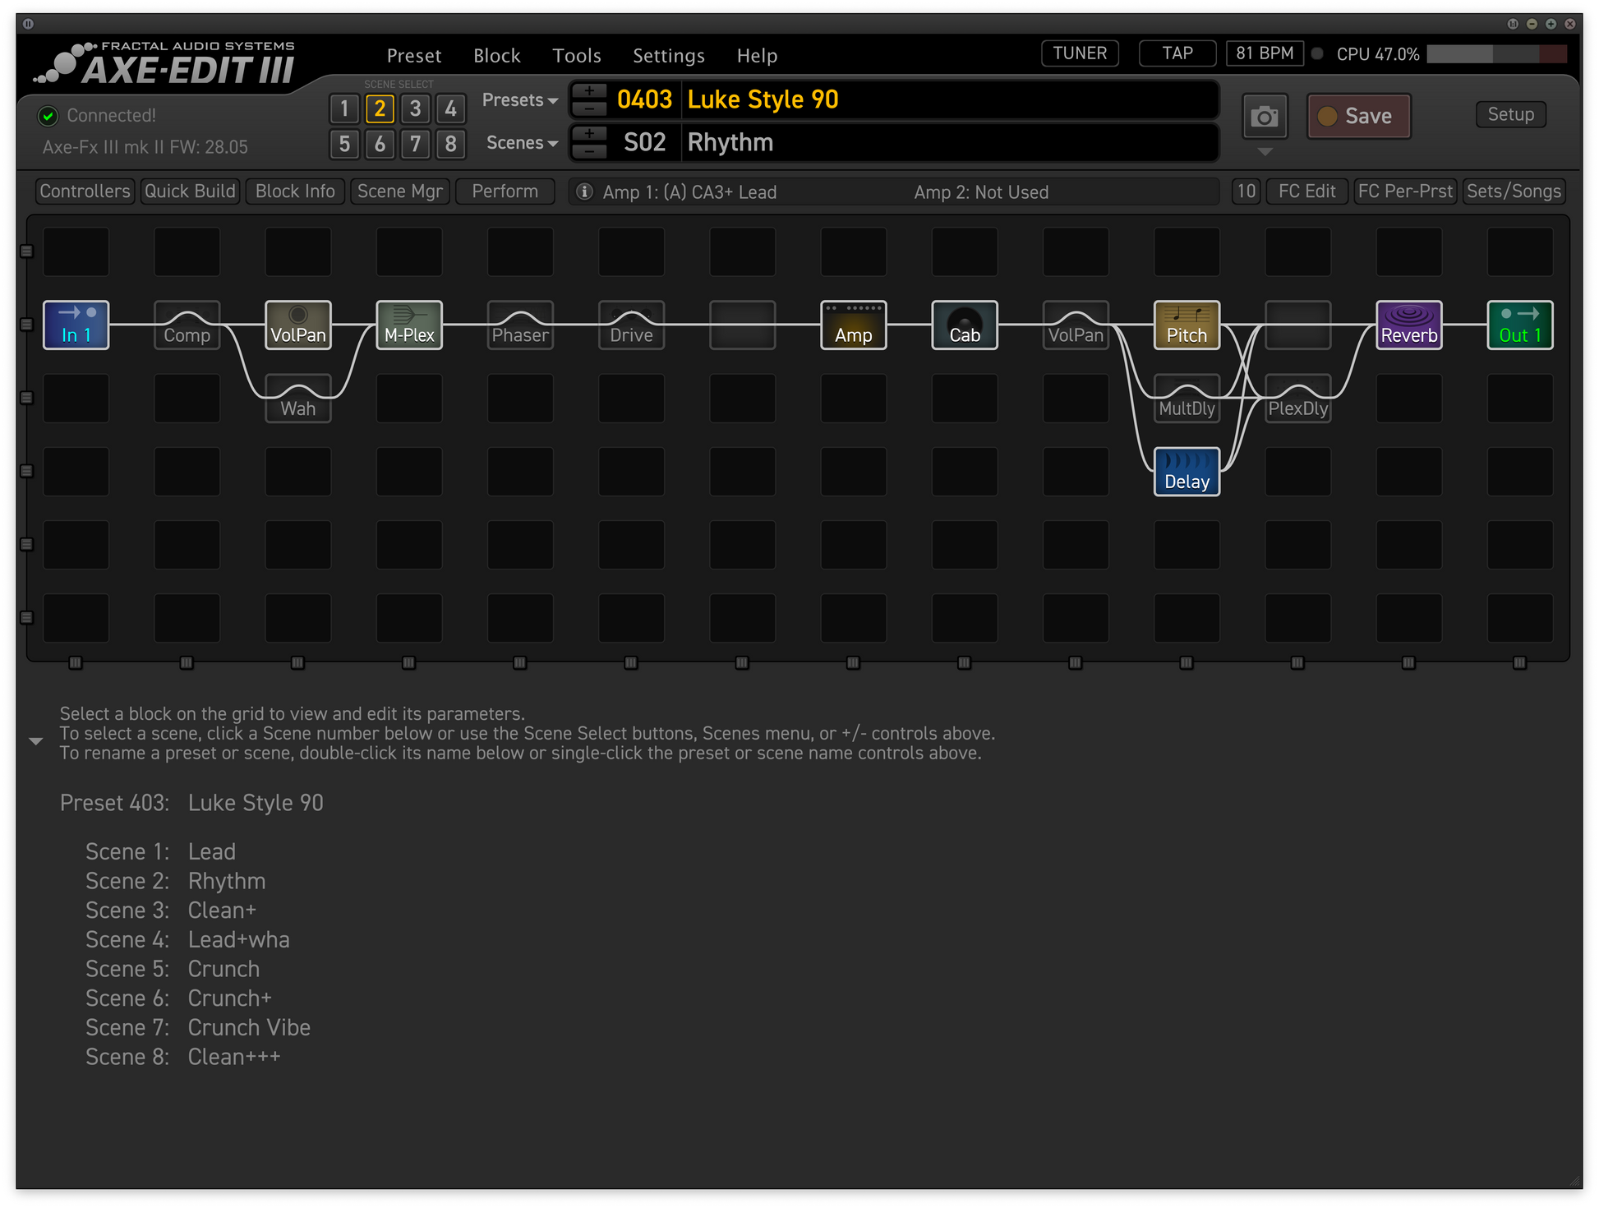The image size is (1599, 1208).
Task: Click the camera snapshot icon
Action: [1264, 117]
